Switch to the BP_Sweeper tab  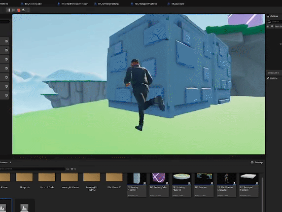point(176,4)
